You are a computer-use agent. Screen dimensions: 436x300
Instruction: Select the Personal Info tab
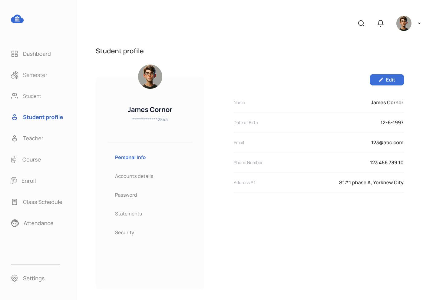click(130, 158)
